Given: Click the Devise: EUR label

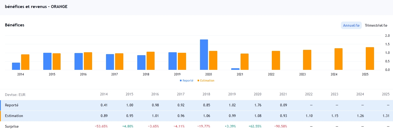Looking at the screenshot, I should click(15, 95).
